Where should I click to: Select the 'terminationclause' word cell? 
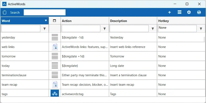(25, 75)
